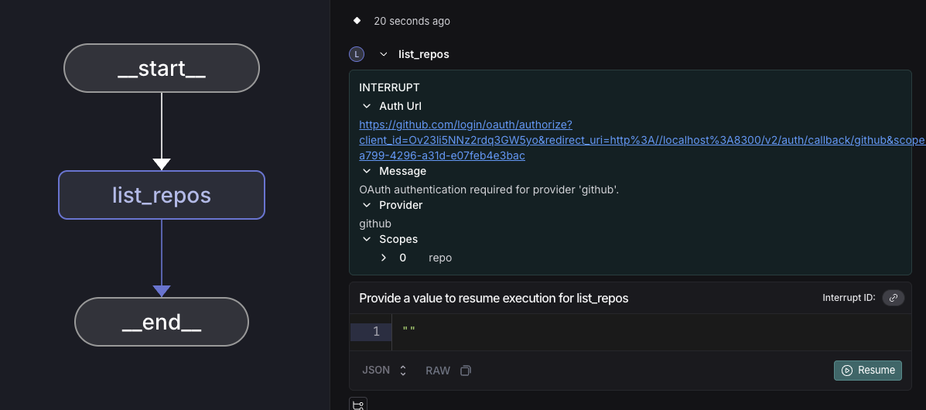Screen dimensions: 926x410
Task: Collapse the Provider section
Action: pos(367,206)
